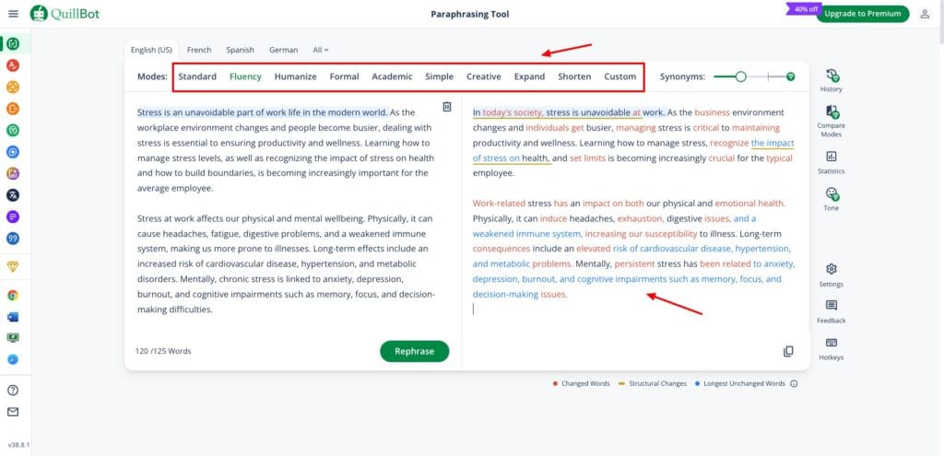Screen dimensions: 944x456
Task: Select the Simple mode
Action: [x=440, y=76]
